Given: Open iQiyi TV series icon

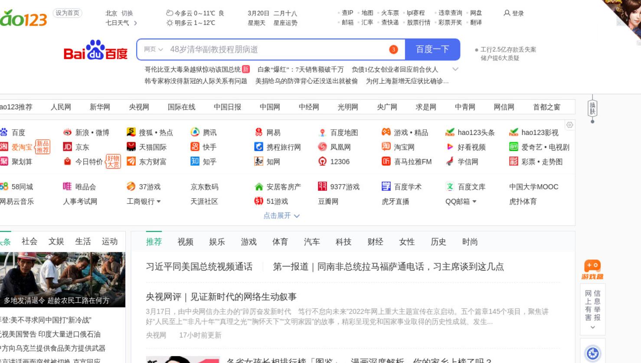Looking at the screenshot, I should (514, 147).
